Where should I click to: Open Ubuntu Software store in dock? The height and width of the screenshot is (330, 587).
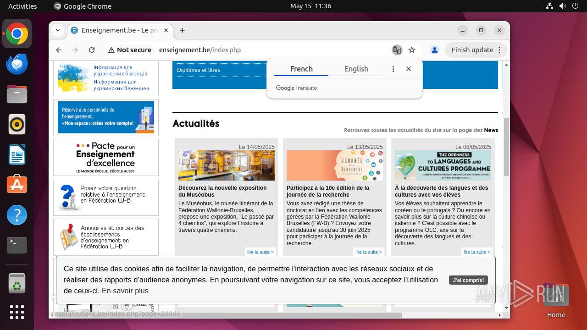point(17,185)
